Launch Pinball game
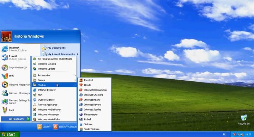254x137 pixels. point(95,119)
